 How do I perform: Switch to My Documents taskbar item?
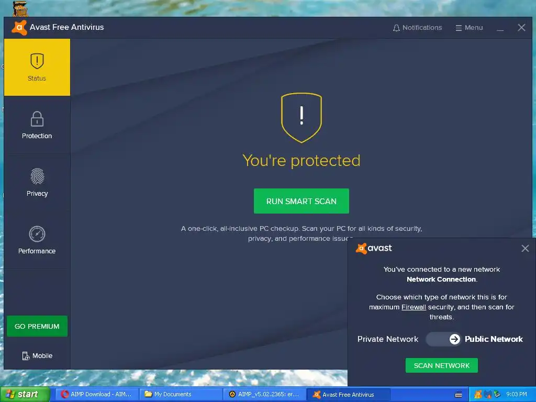[181, 394]
